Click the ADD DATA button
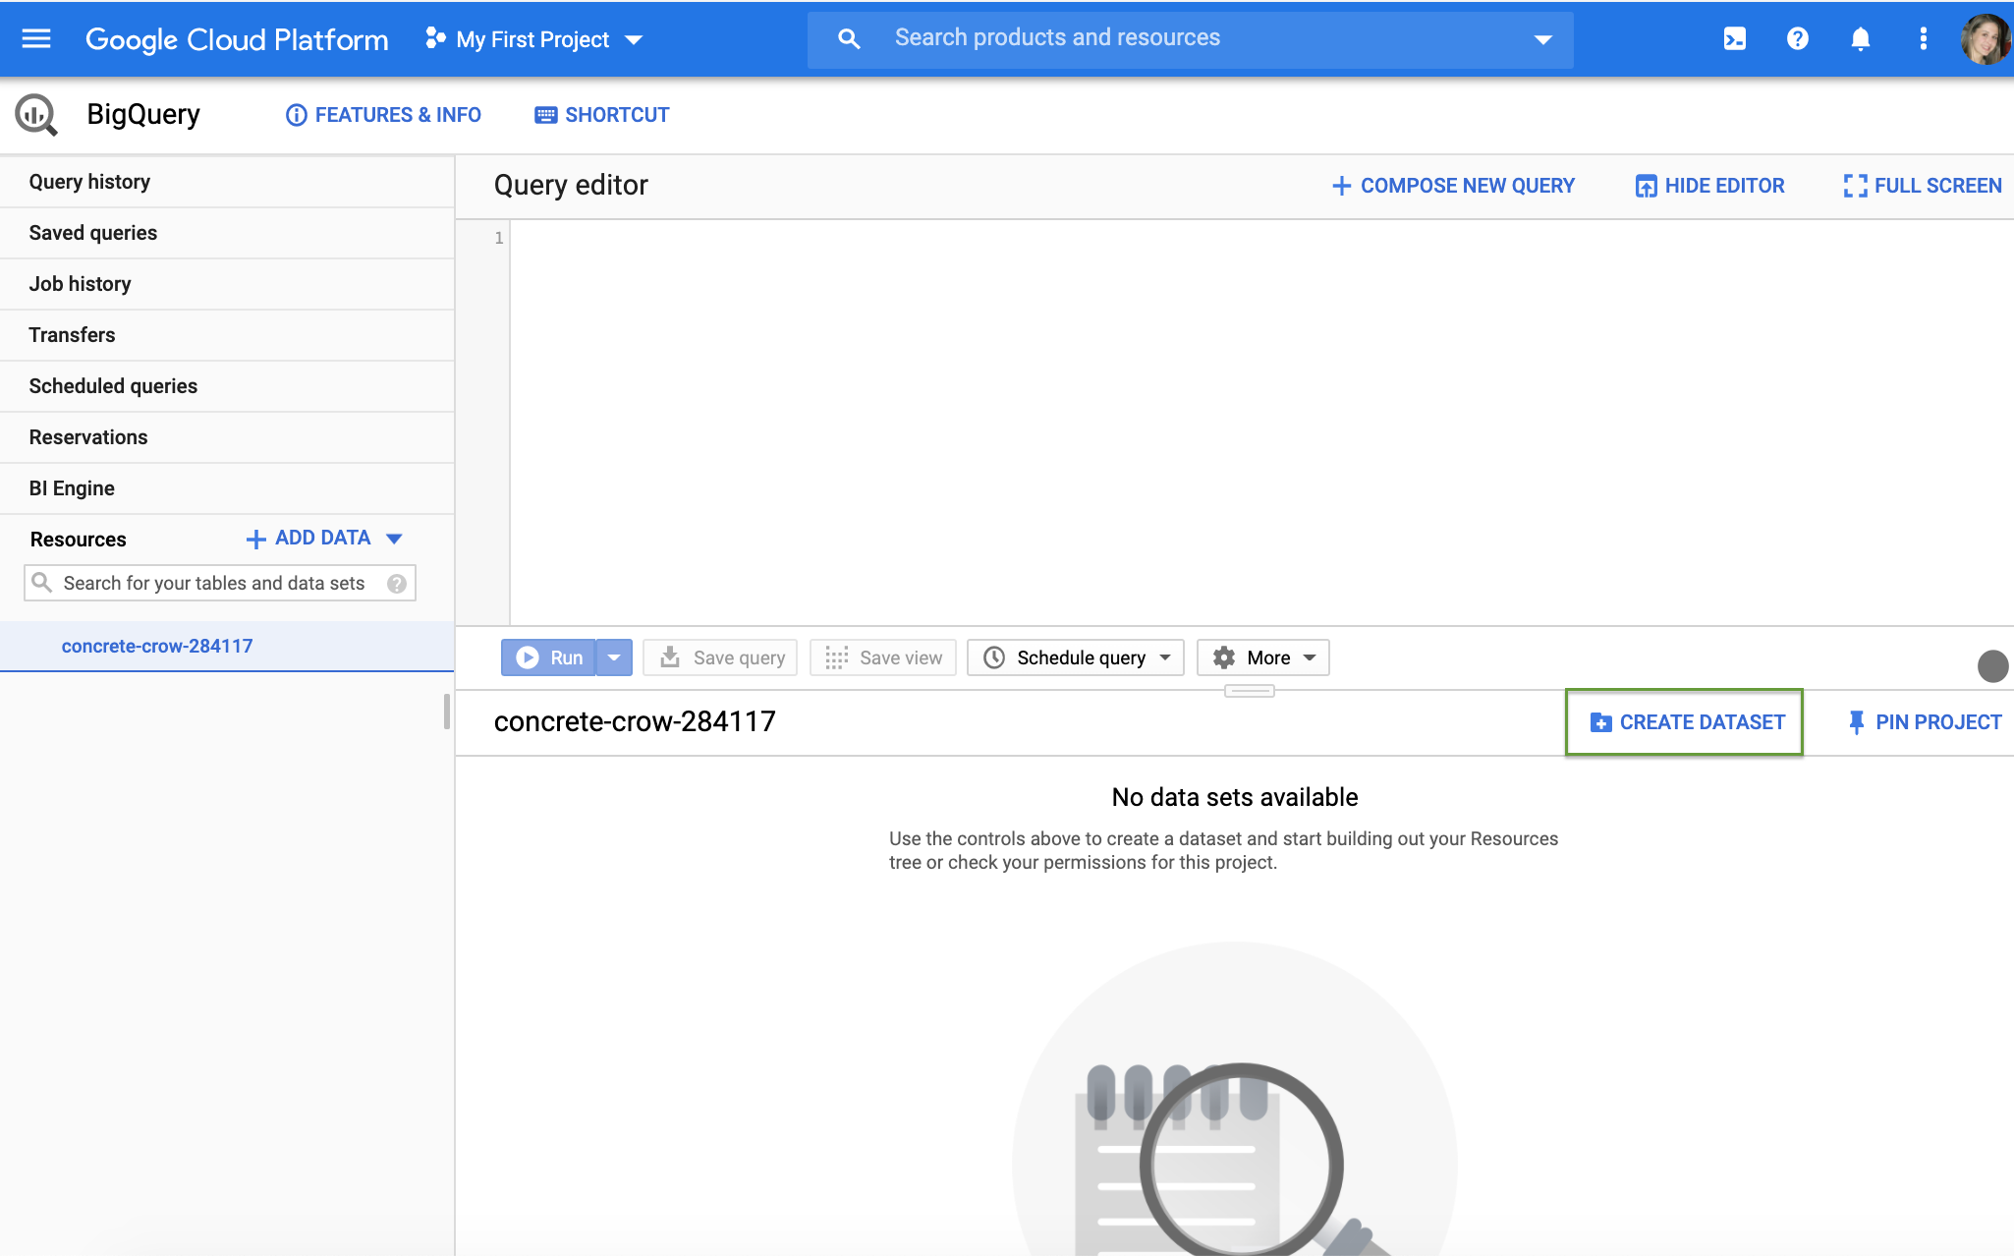Screen dimensions: 2014x1256 click(x=308, y=539)
